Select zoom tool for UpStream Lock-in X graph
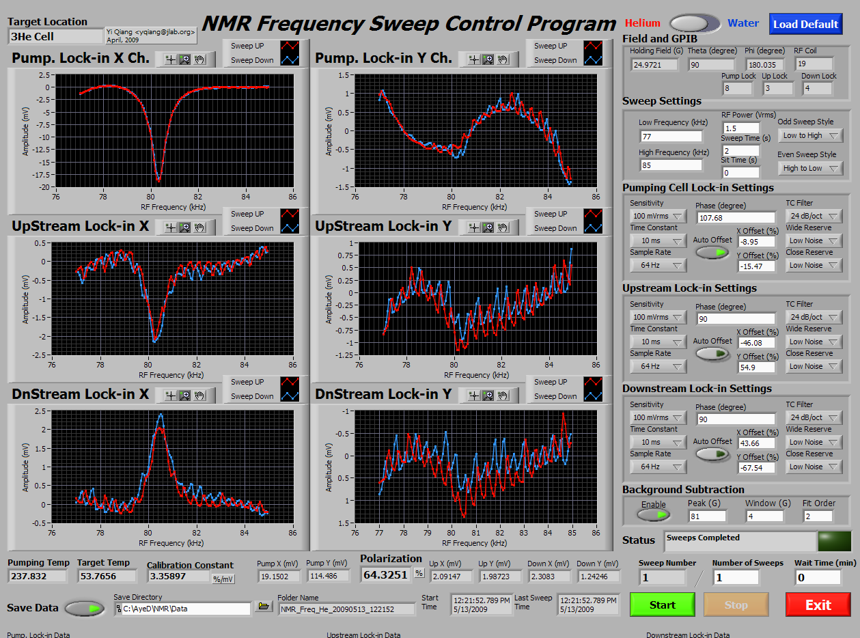This screenshot has height=638, width=860. tap(184, 227)
